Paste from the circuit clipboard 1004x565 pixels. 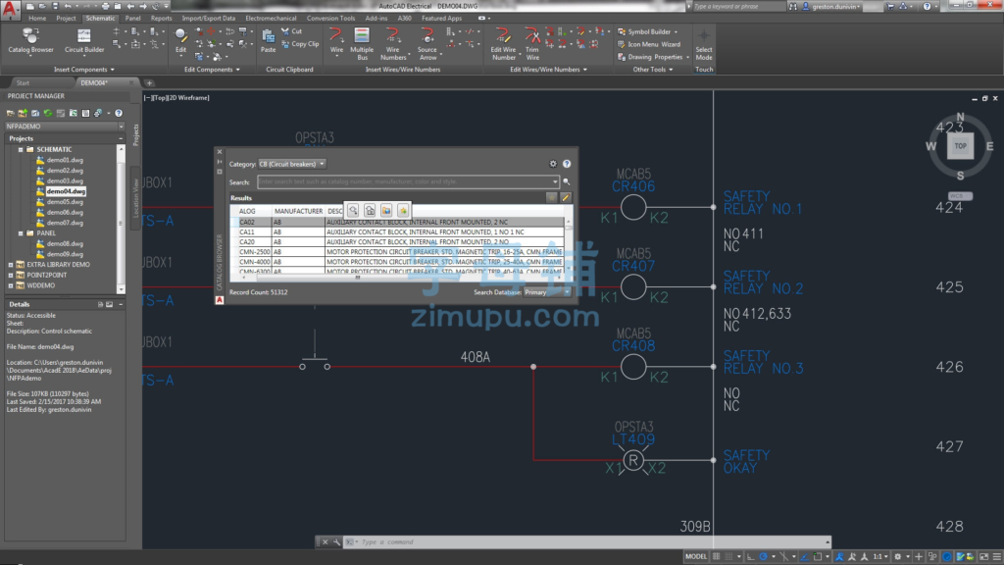pos(269,41)
